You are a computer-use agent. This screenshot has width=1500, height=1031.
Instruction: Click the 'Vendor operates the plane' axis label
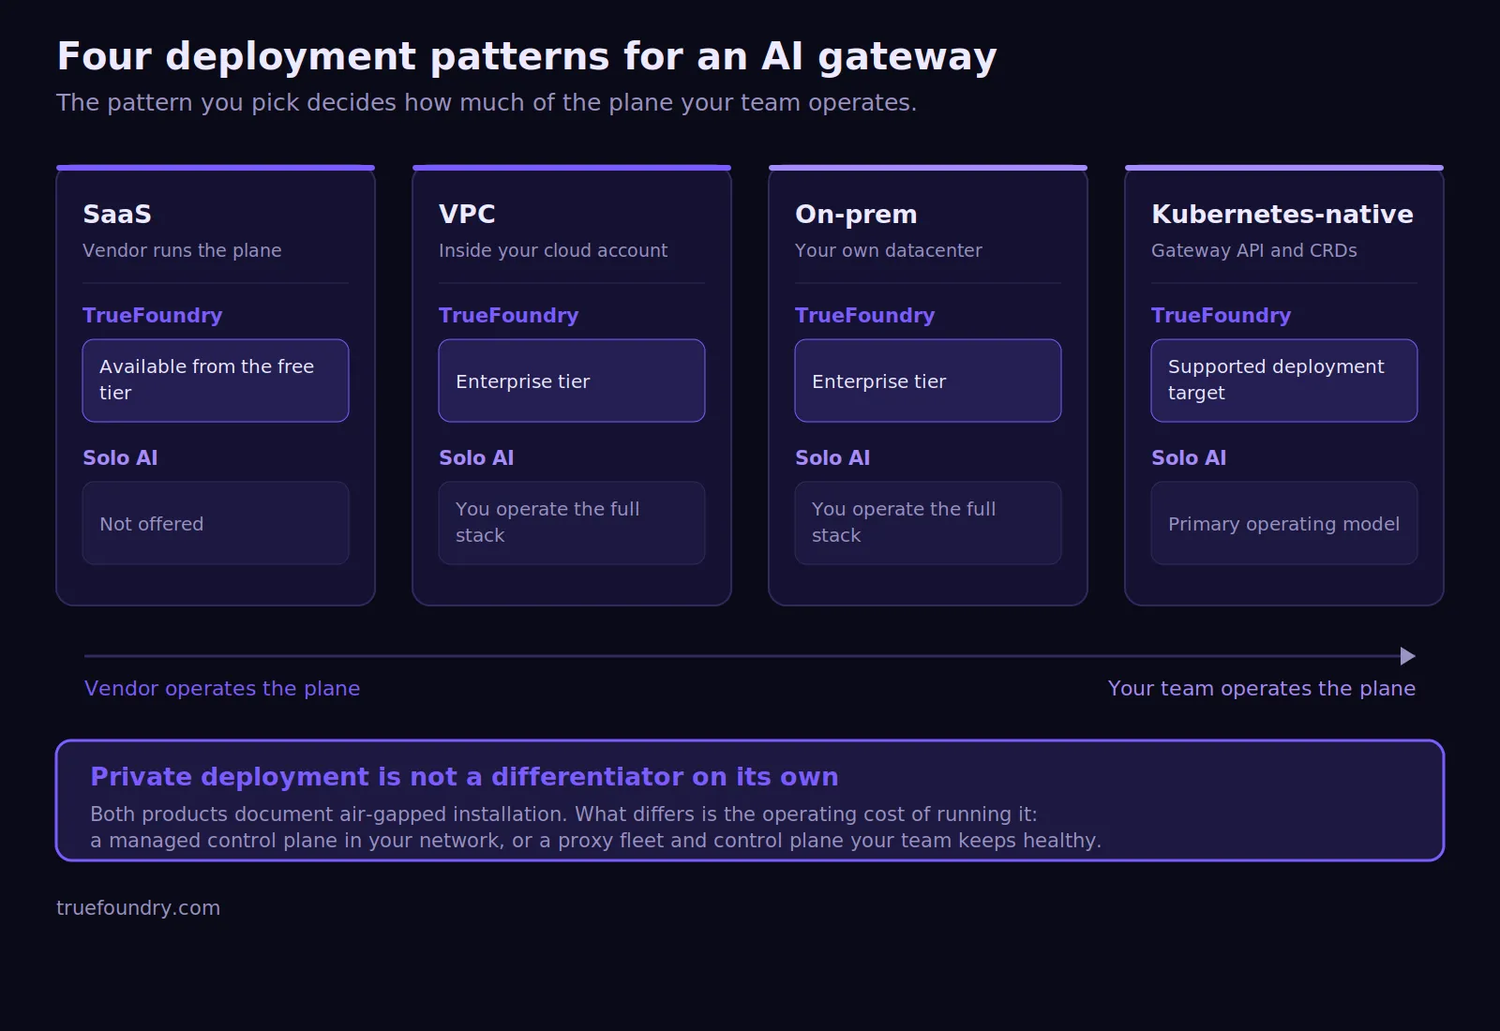click(222, 688)
